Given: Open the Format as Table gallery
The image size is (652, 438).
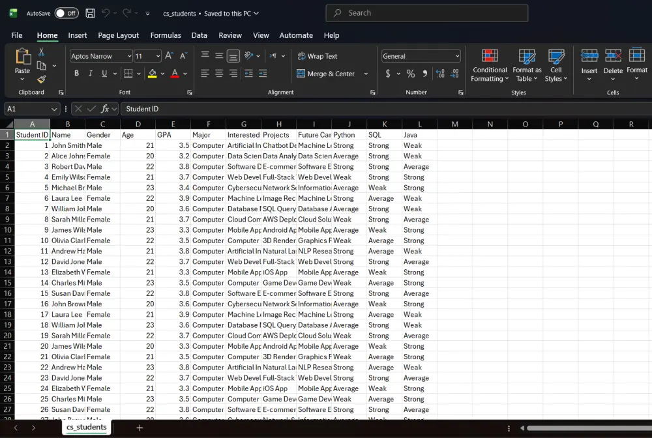Looking at the screenshot, I should 527,65.
